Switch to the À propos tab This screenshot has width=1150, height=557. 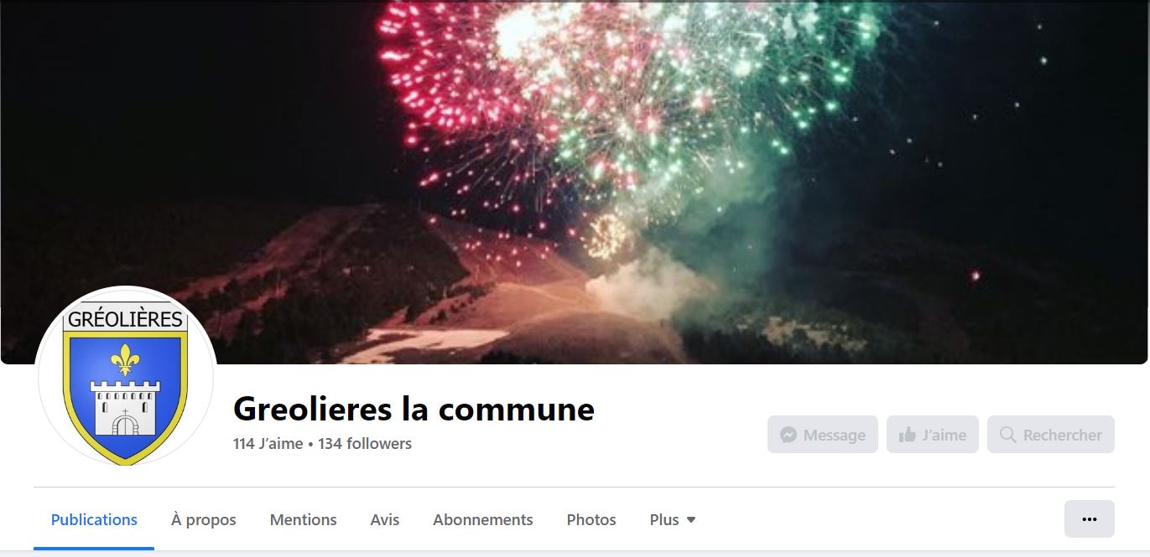[204, 520]
